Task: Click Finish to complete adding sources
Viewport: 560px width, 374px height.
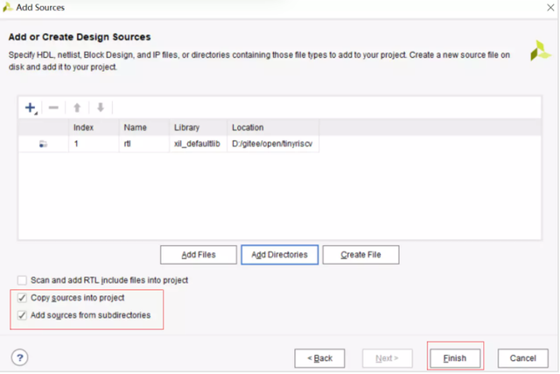Action: [455, 358]
